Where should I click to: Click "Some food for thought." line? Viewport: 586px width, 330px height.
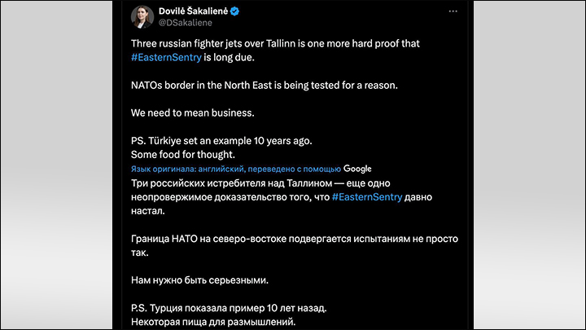tap(183, 155)
